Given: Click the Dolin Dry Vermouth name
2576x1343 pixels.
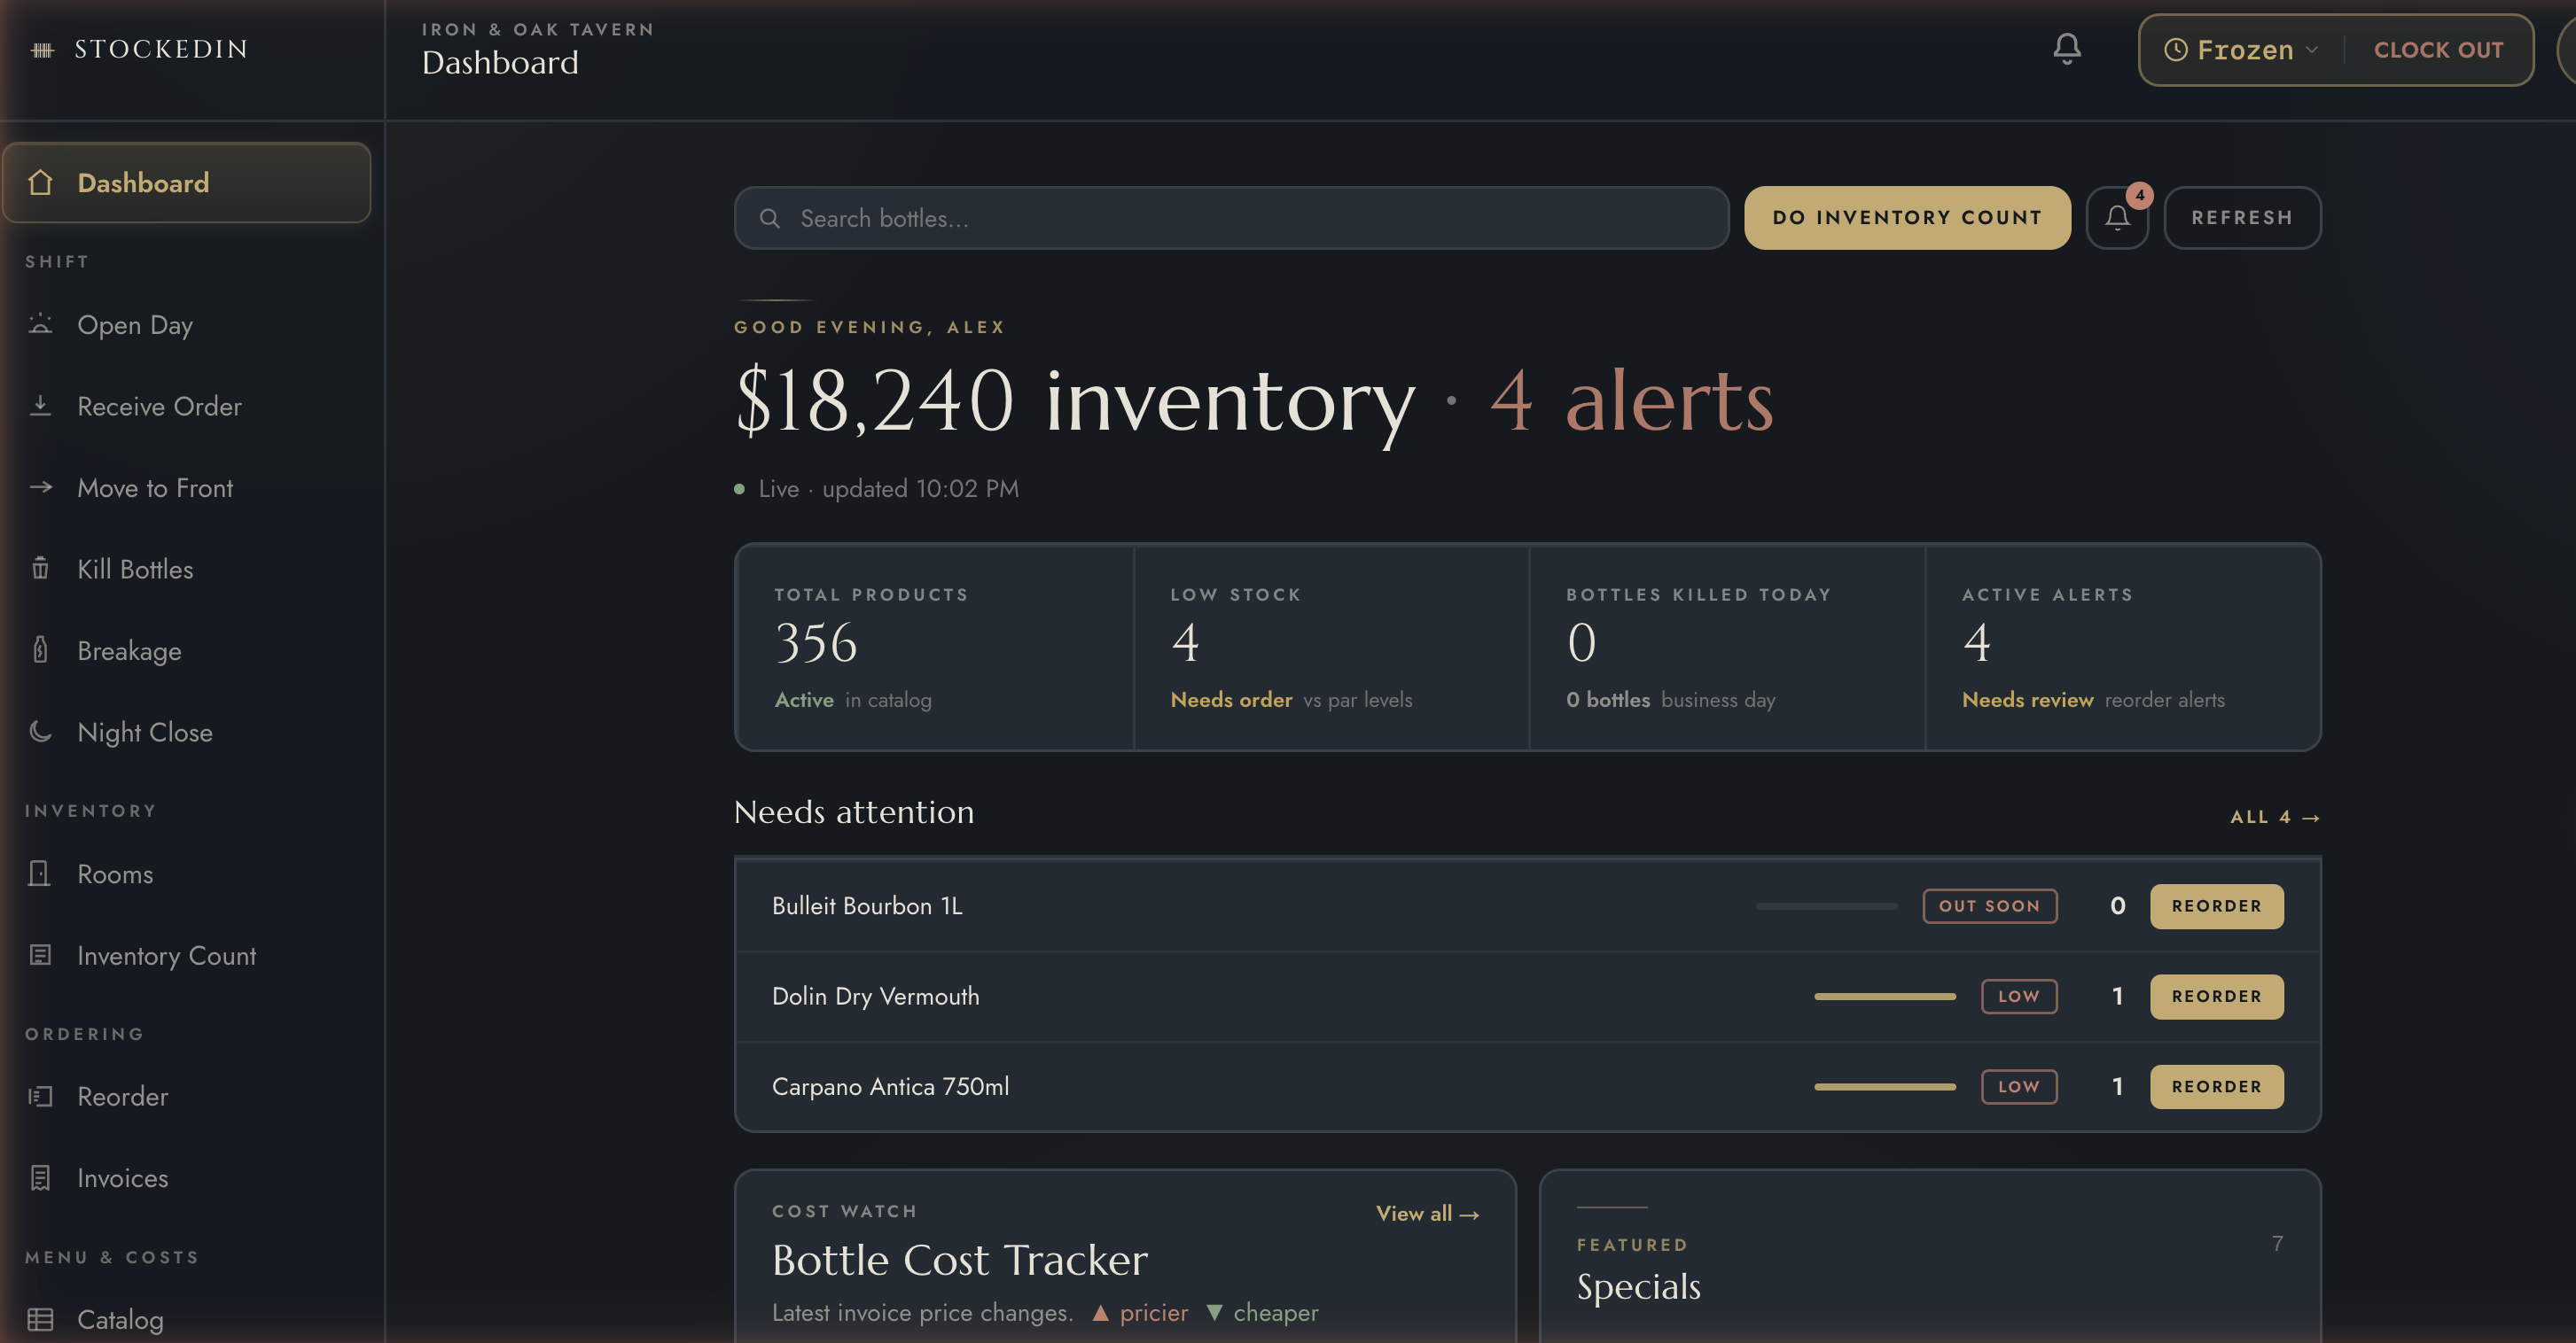Looking at the screenshot, I should click(875, 997).
